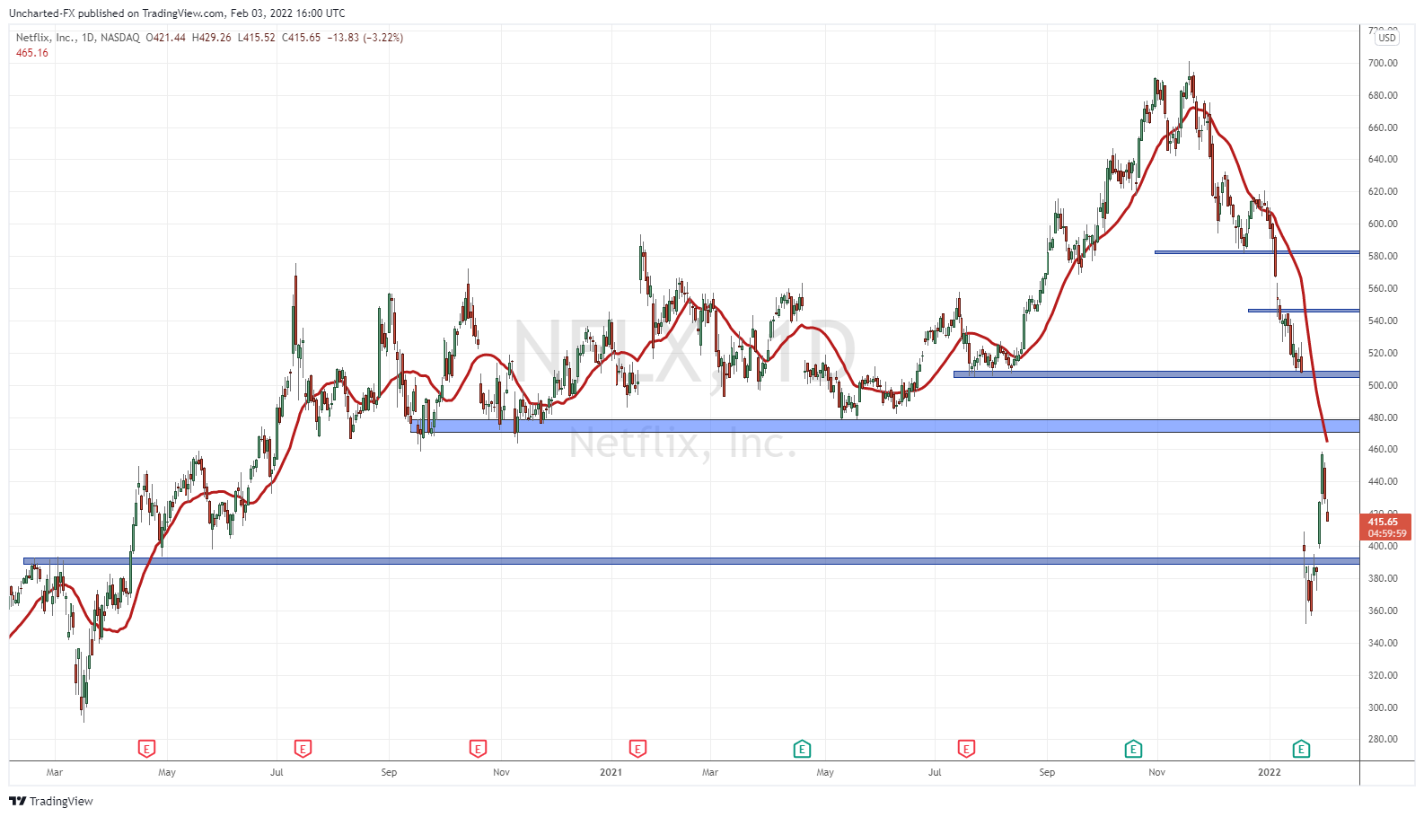Click the red earnings marker before May 2020
The height and width of the screenshot is (817, 1424).
tap(146, 749)
